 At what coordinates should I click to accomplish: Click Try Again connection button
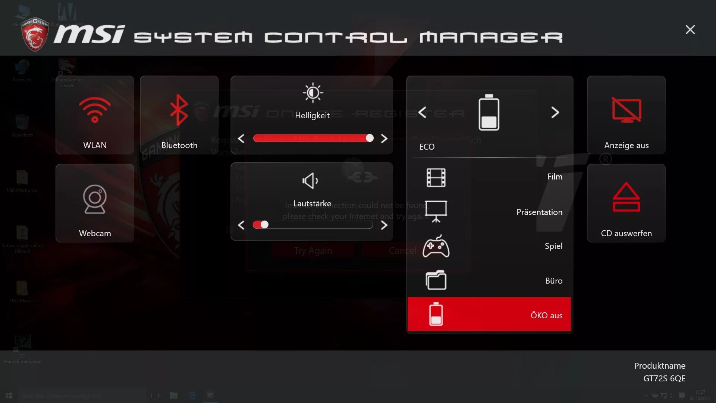[x=313, y=250]
